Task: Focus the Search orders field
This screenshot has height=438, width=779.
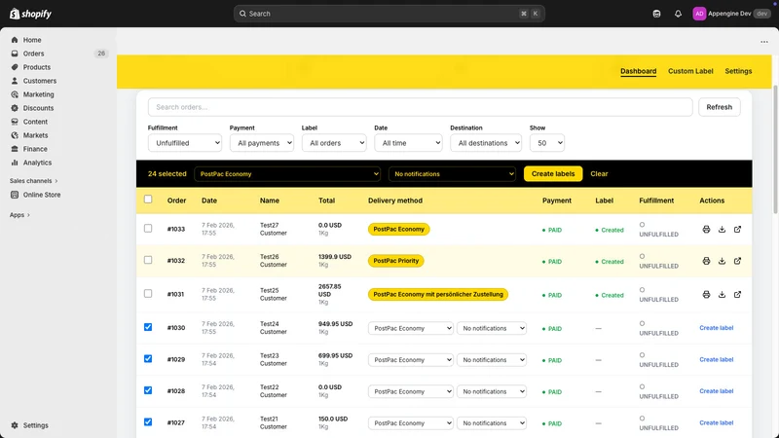Action: click(x=420, y=107)
